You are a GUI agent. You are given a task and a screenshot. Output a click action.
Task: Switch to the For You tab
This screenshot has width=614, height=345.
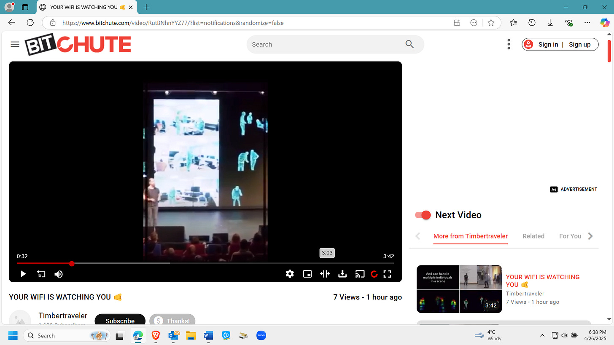pyautogui.click(x=570, y=236)
